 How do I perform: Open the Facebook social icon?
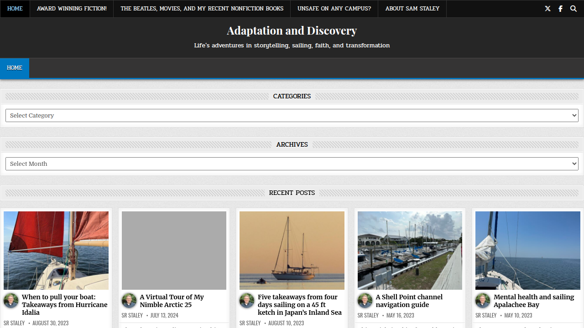560,9
